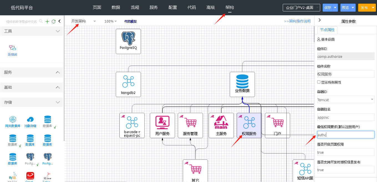377x182 pixels.
Task: Collapse the 工具 section
Action: click(x=32, y=31)
